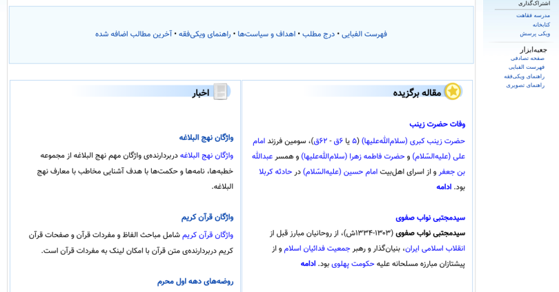
Task: Open سیدمجتبی نواب صفوی article heading
Action: (431, 218)
